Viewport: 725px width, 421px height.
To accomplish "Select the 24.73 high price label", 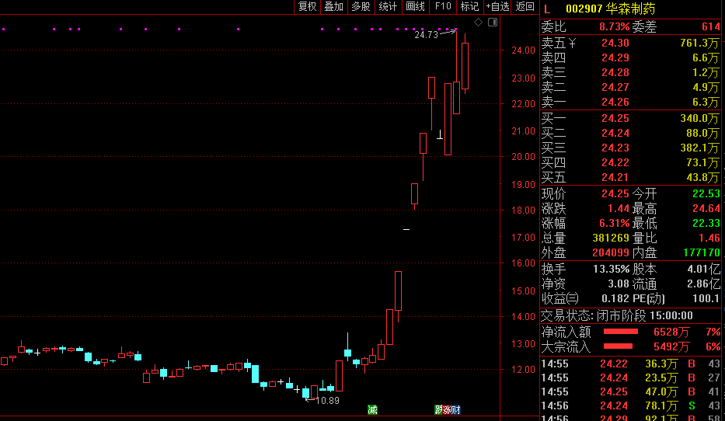I will tap(426, 35).
